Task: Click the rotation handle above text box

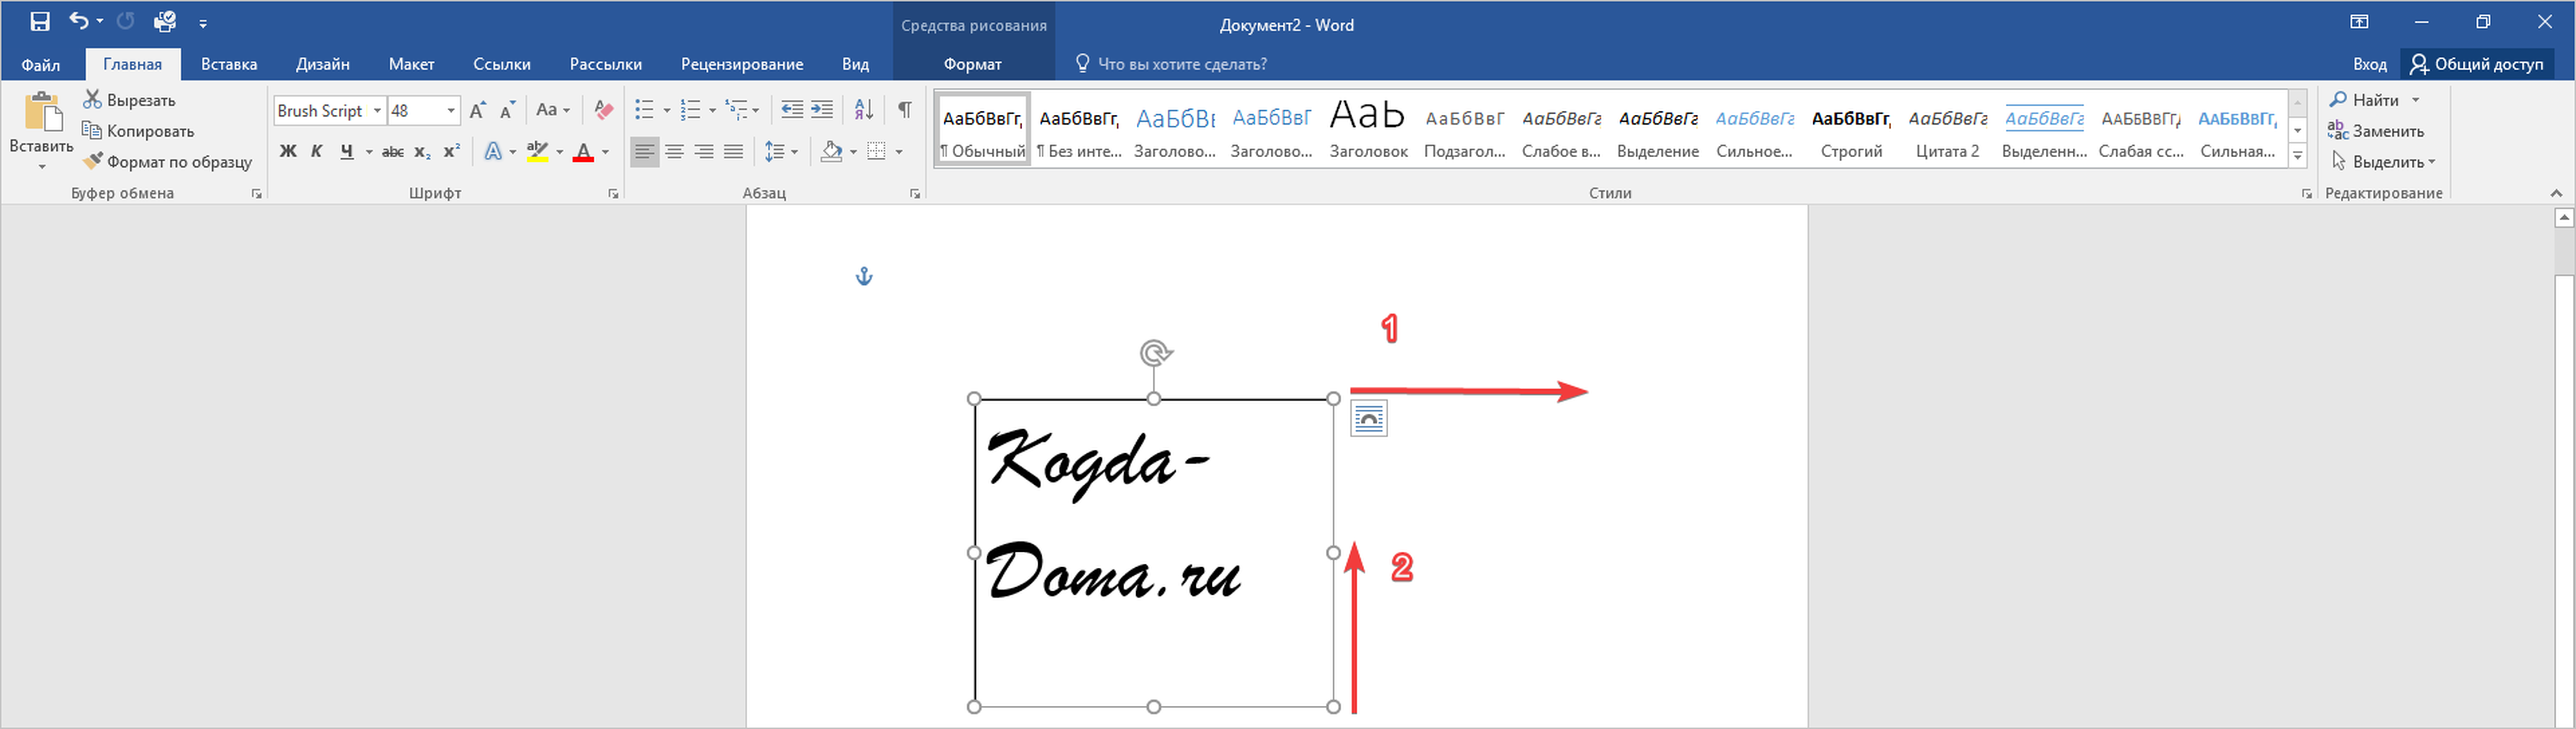Action: coord(1155,353)
